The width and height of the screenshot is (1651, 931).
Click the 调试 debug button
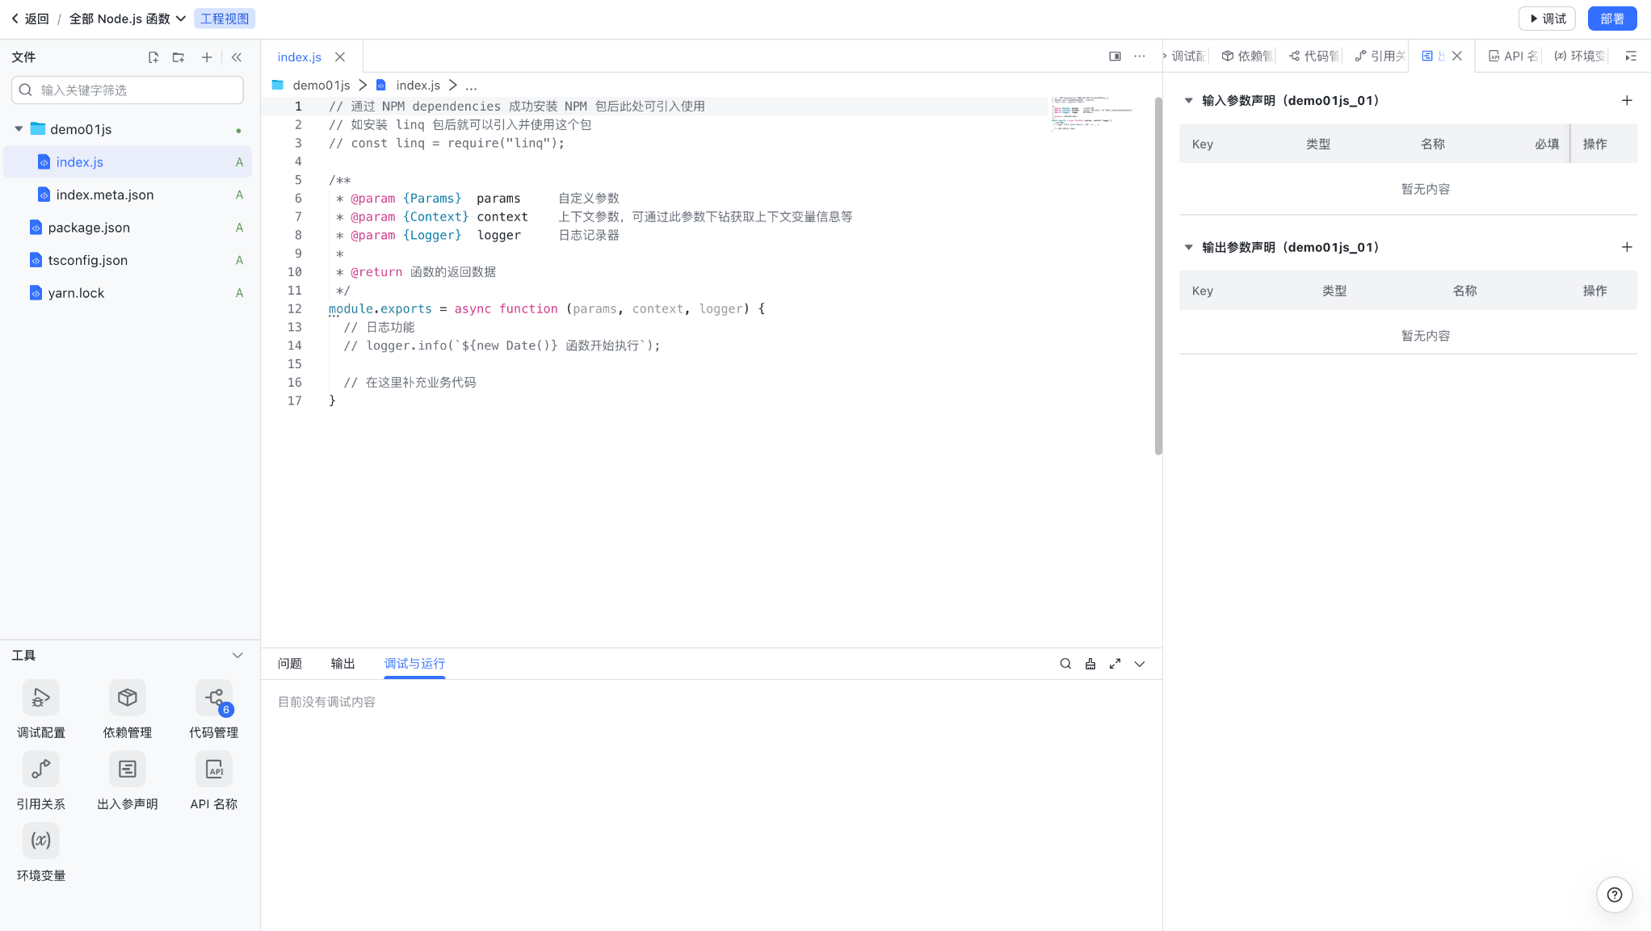point(1547,19)
